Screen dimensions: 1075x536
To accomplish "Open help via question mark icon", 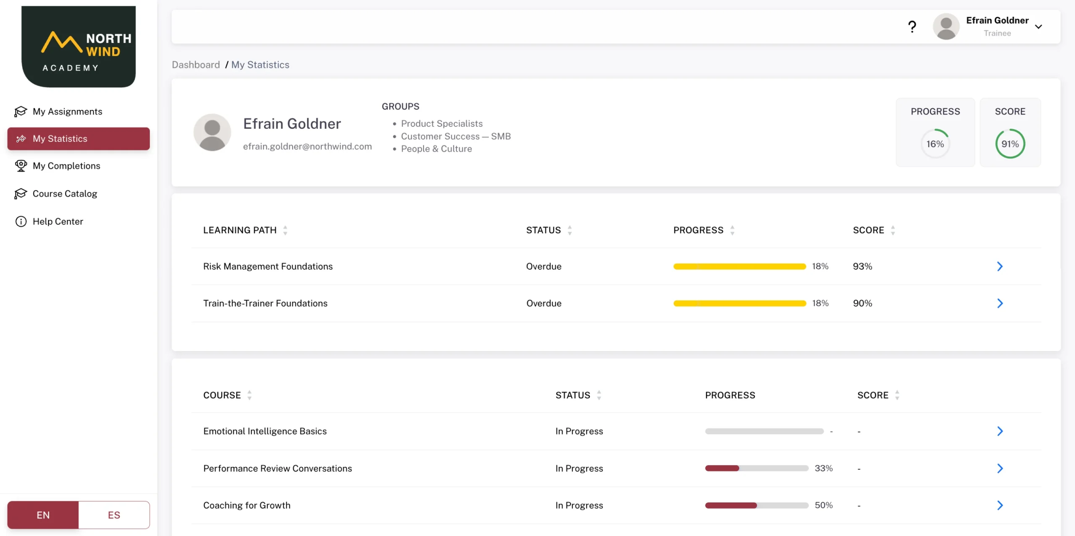I will tap(912, 27).
